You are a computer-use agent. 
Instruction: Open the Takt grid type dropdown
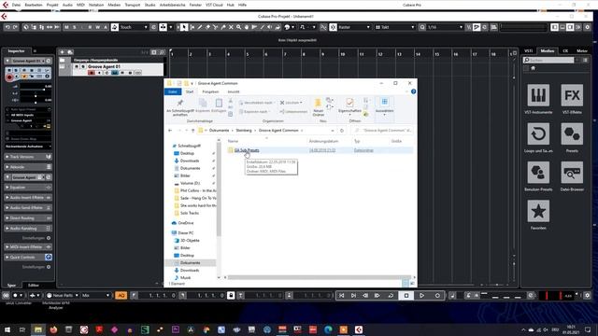(394, 27)
